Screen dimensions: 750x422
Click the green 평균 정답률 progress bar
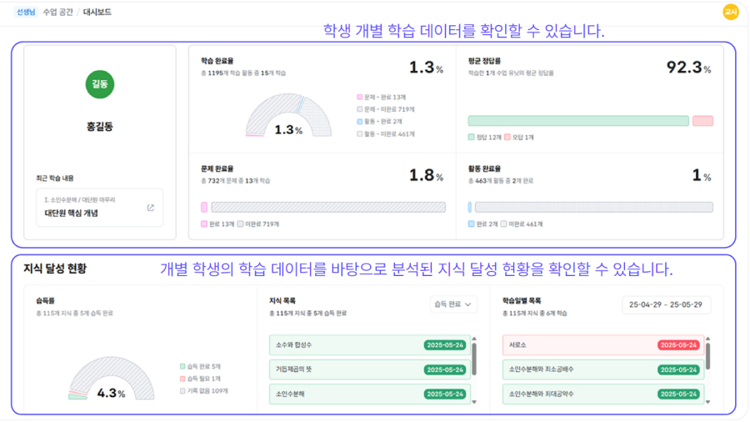(578, 121)
